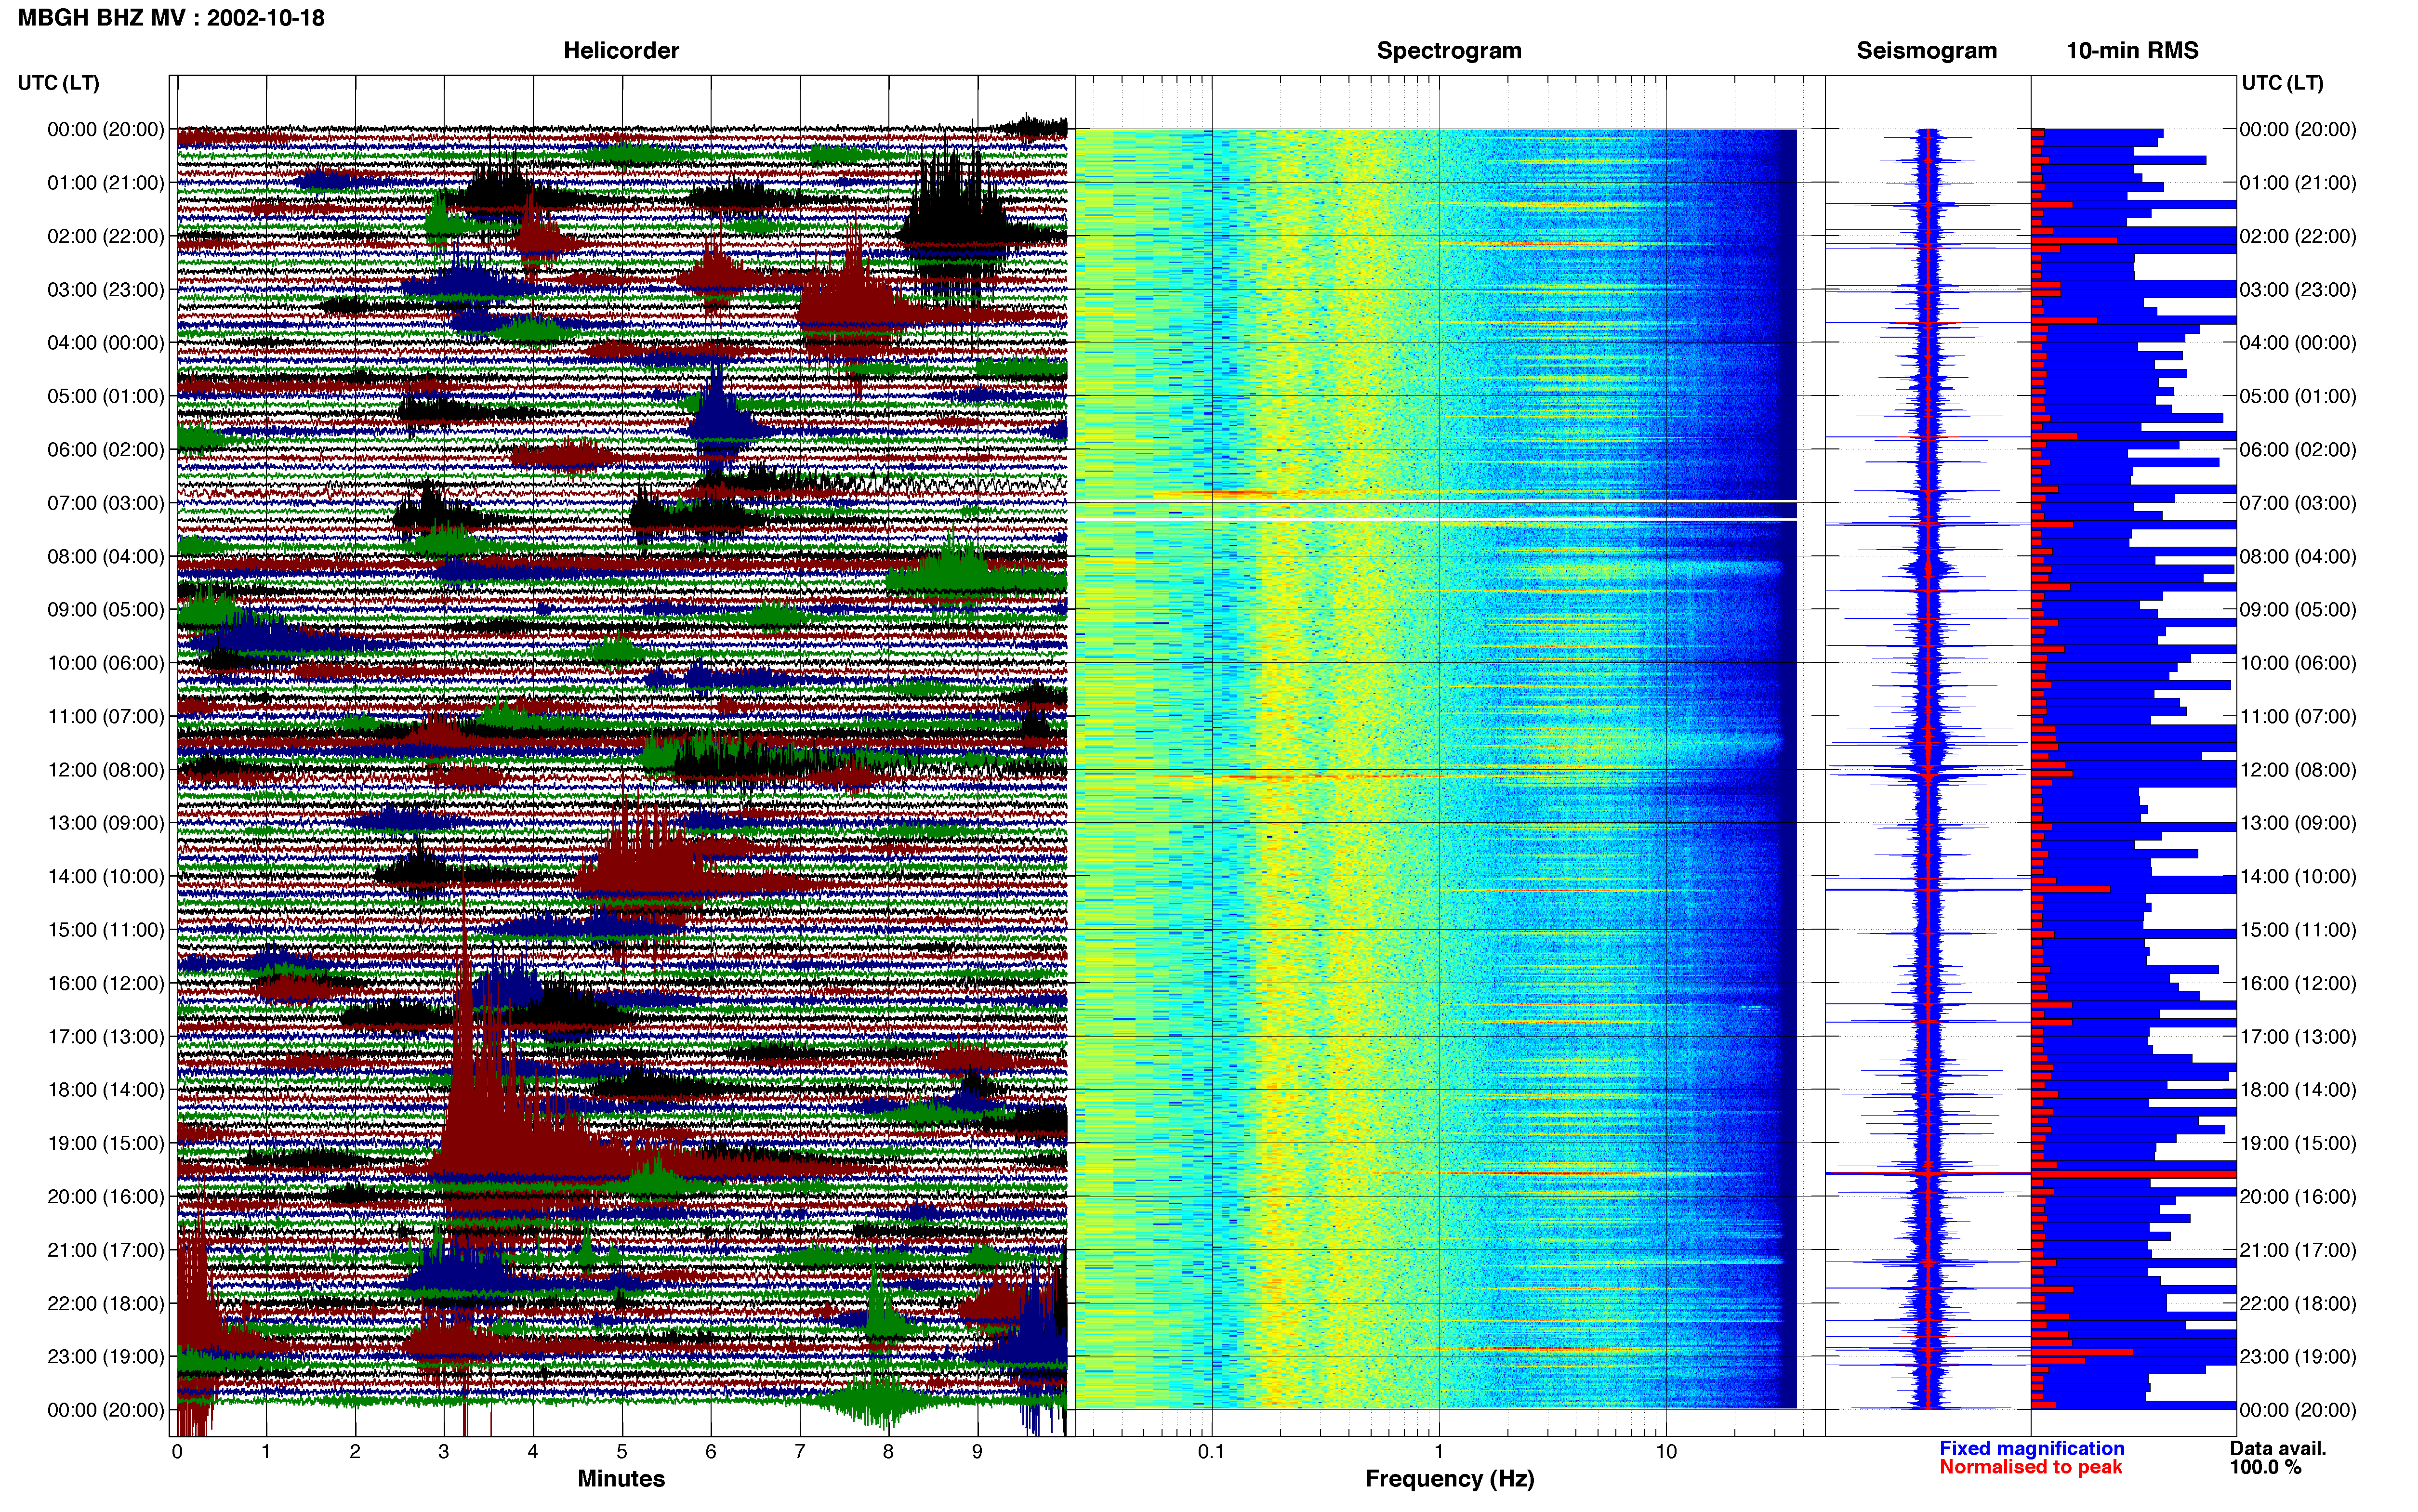Click right time label '23:00 (19:00)'

2298,1356
